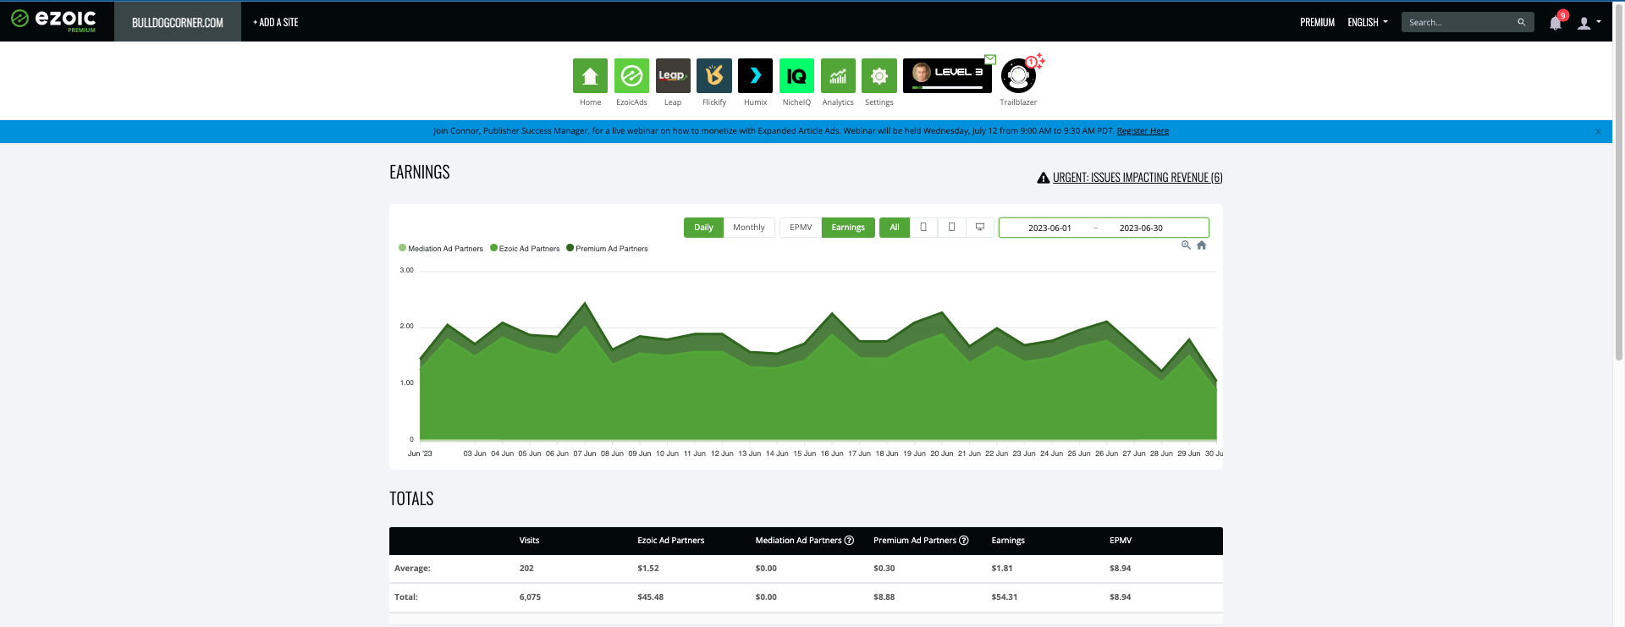This screenshot has width=1625, height=627.
Task: Open the Home dashboard icon
Action: coord(590,76)
